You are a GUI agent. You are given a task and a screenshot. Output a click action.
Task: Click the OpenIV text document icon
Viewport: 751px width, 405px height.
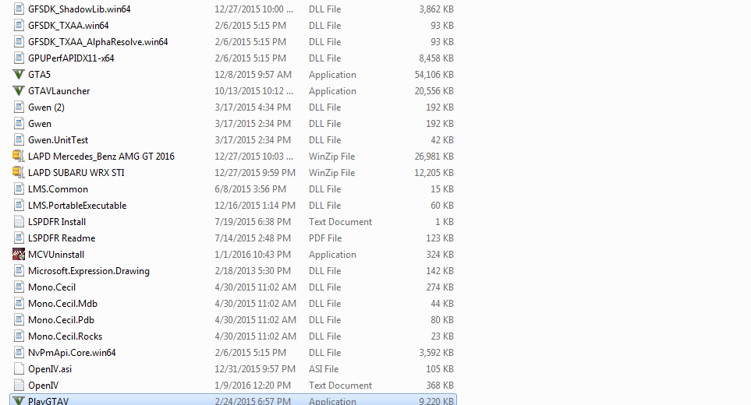(x=19, y=386)
